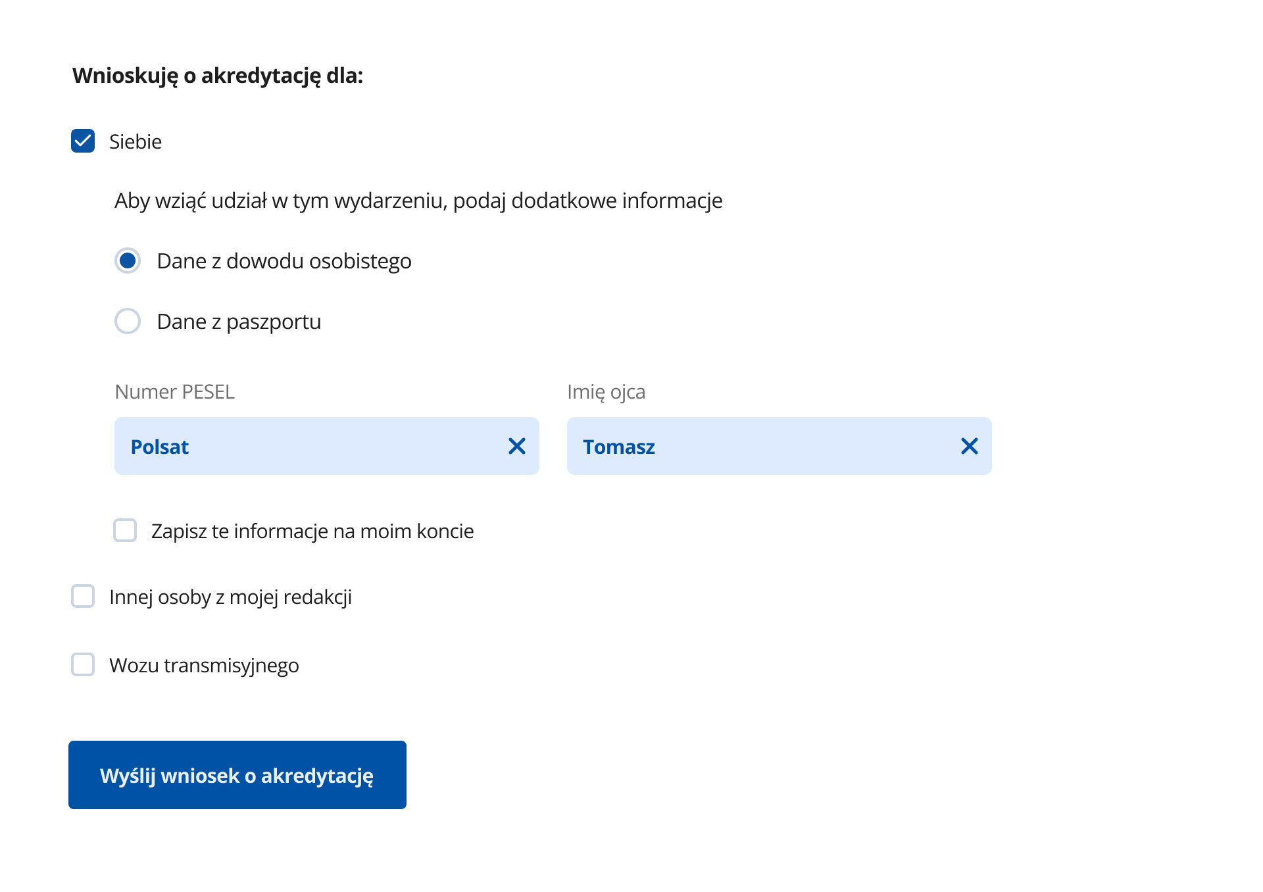
Task: Clear the Numer PESEL field with X icon
Action: coord(517,447)
